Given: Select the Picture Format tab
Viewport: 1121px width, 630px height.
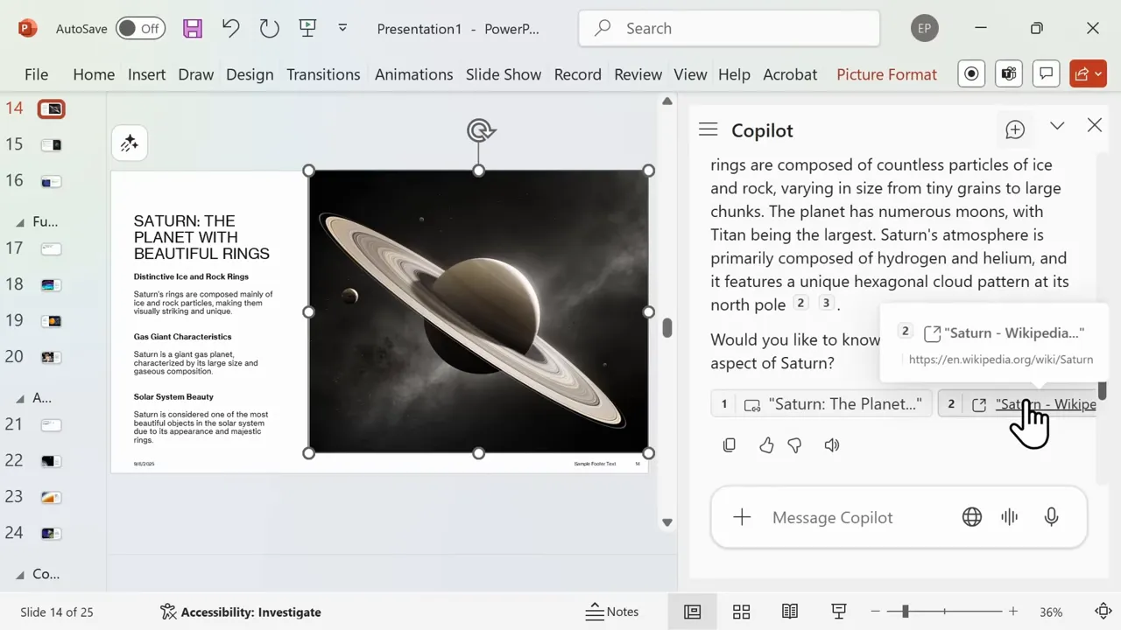Looking at the screenshot, I should click(886, 74).
